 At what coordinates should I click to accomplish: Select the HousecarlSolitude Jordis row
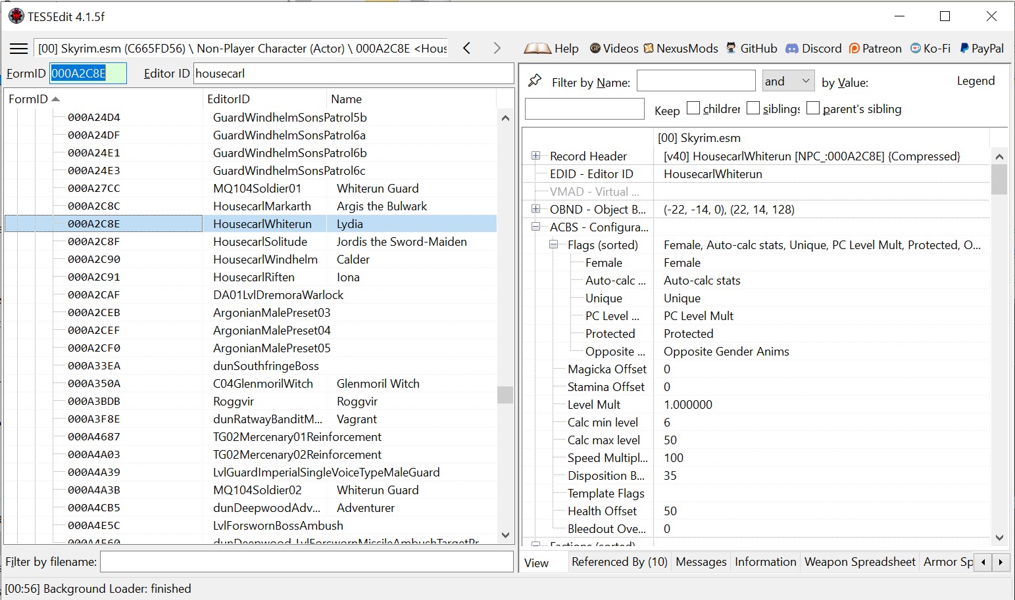click(251, 242)
